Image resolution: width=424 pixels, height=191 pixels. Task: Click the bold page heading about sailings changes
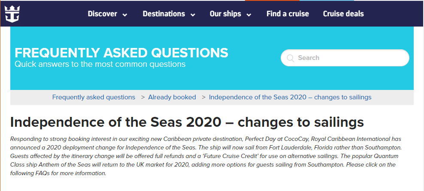point(187,122)
